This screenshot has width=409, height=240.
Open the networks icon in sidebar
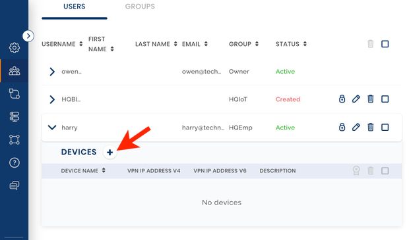[x=15, y=93]
